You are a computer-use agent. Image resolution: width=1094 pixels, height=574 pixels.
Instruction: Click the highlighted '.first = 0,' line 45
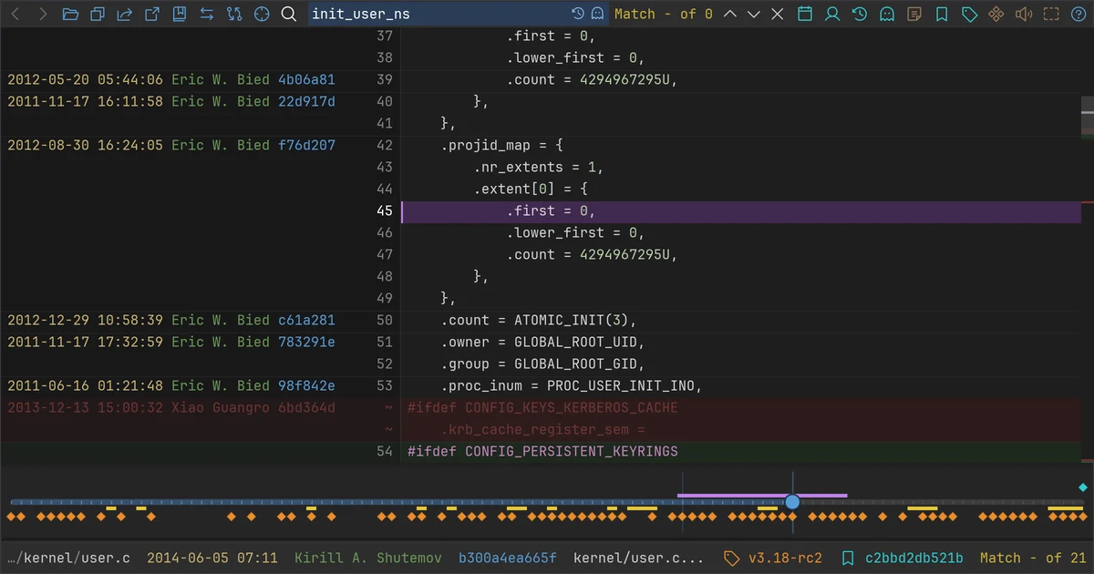click(740, 210)
